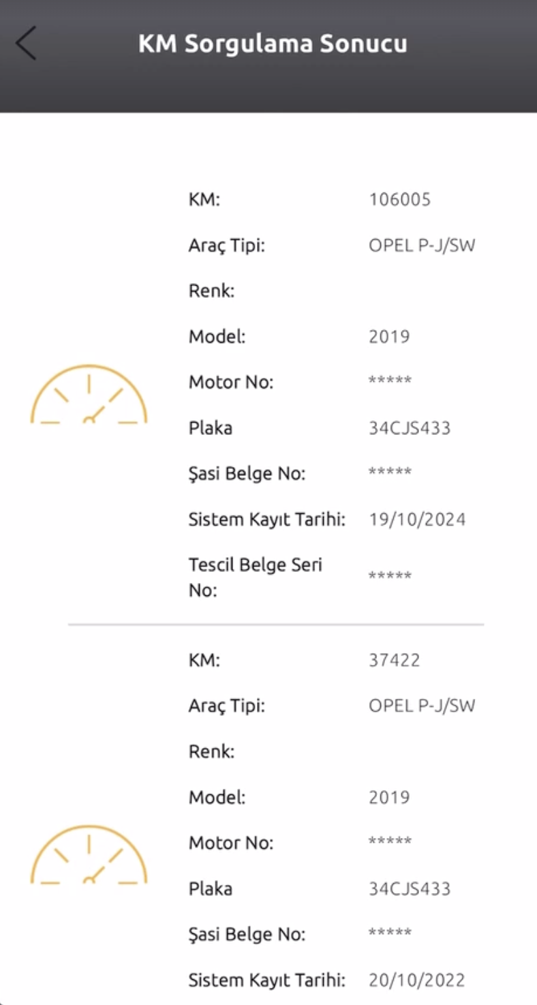Click the registration date 20/10/2022

(x=417, y=980)
